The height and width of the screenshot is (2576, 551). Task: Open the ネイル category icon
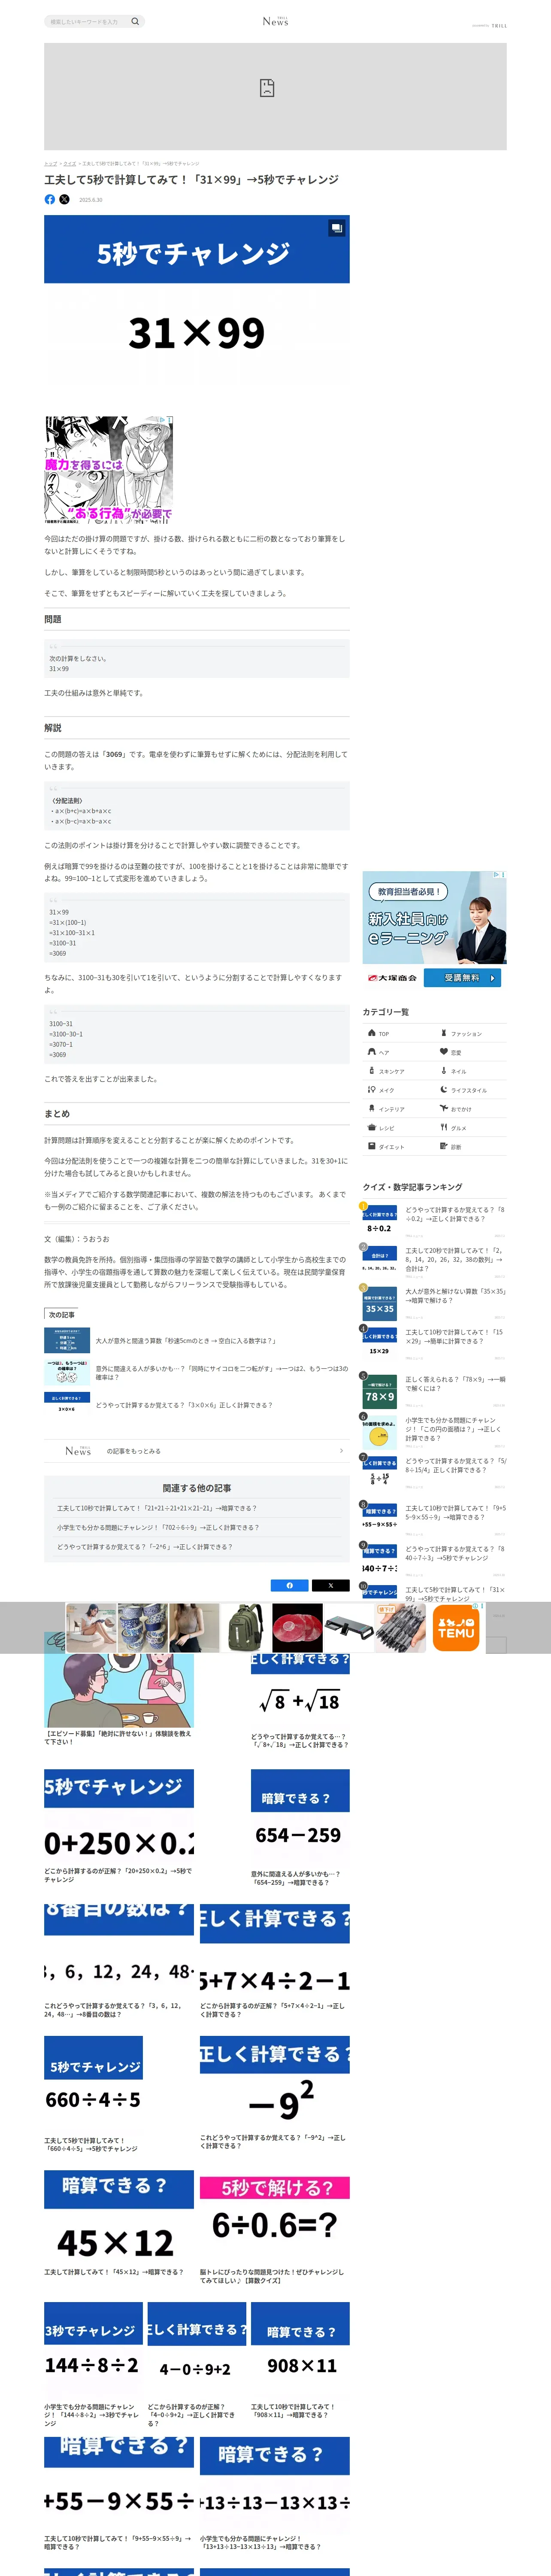tap(444, 1070)
